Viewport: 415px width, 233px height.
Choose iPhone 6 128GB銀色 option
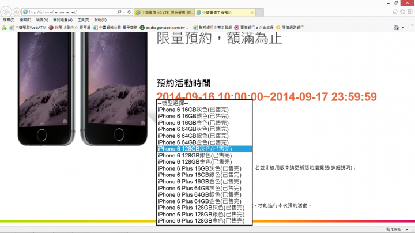pos(204,155)
